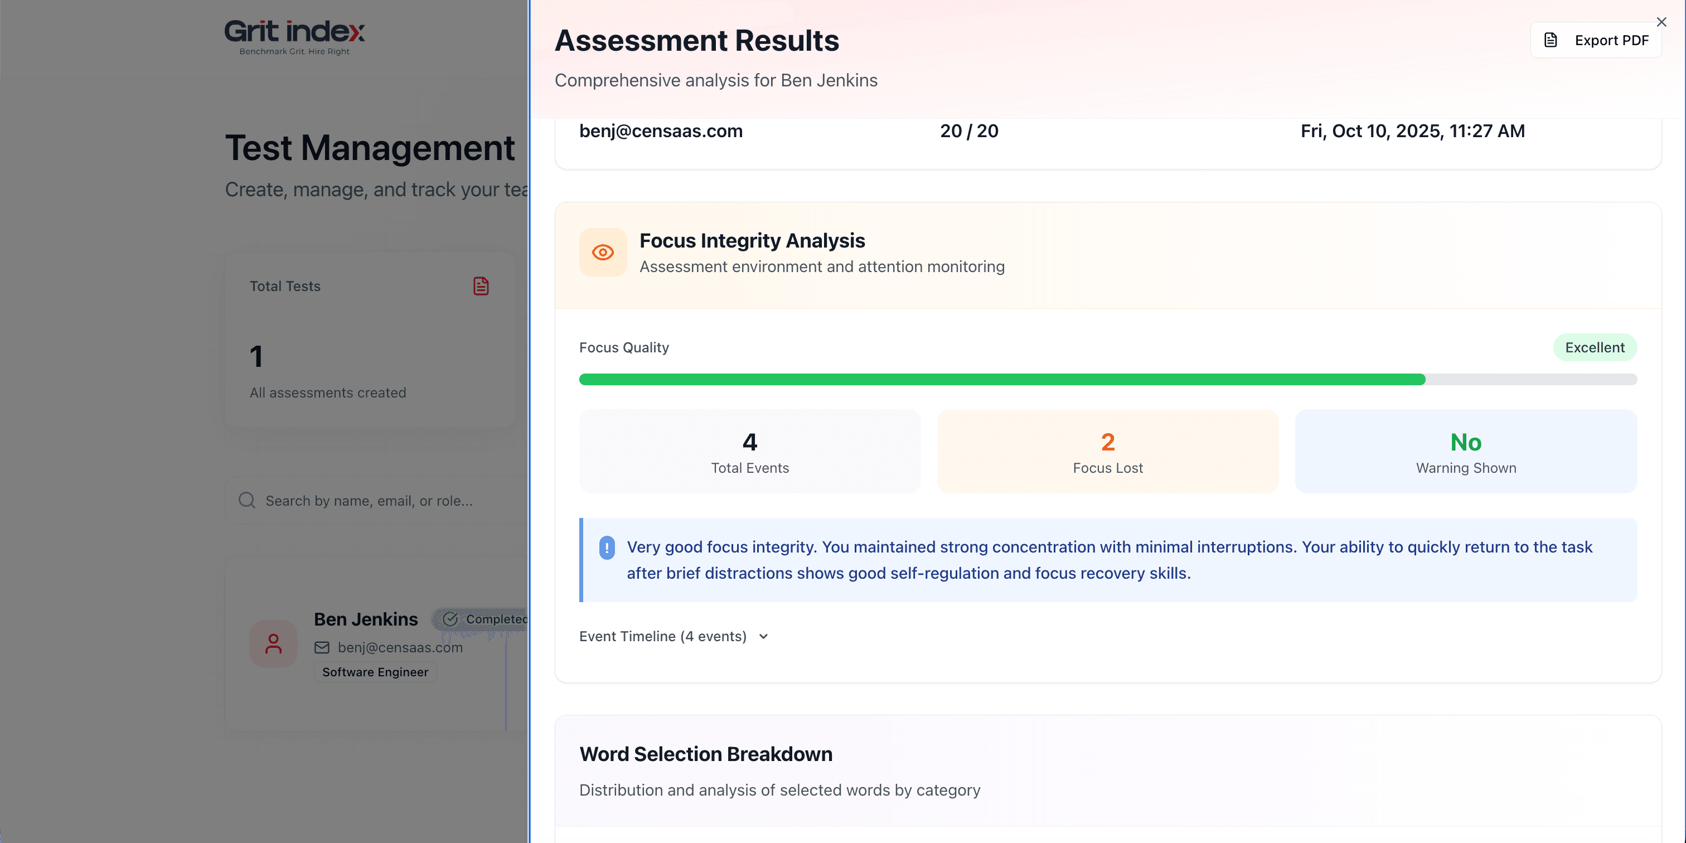Expand the Event Timeline chevron
The width and height of the screenshot is (1686, 843).
[763, 636]
